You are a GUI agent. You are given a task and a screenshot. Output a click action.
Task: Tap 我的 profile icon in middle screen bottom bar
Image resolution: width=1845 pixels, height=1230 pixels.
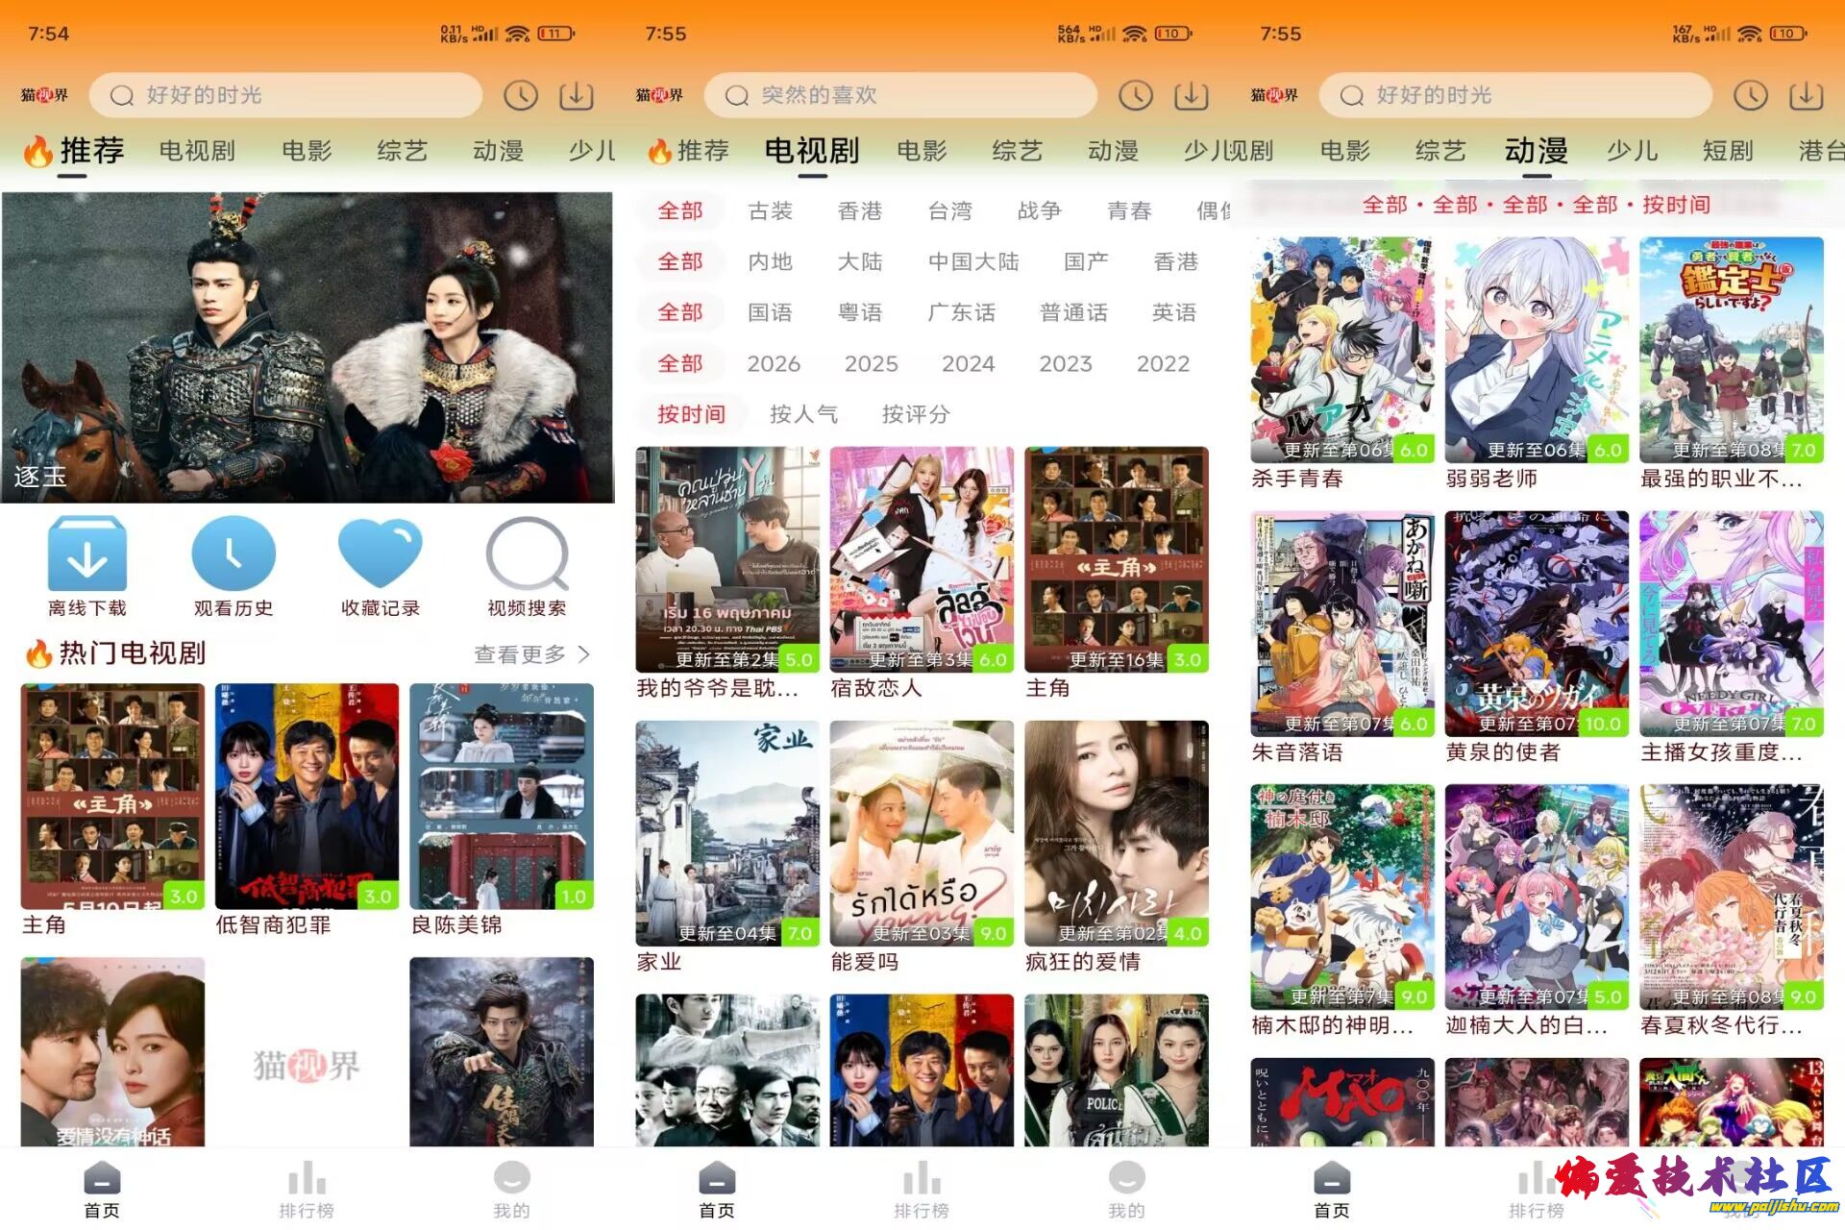tap(1126, 1178)
